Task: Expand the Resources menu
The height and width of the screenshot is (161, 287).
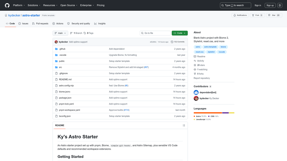Action: click(x=50, y=5)
